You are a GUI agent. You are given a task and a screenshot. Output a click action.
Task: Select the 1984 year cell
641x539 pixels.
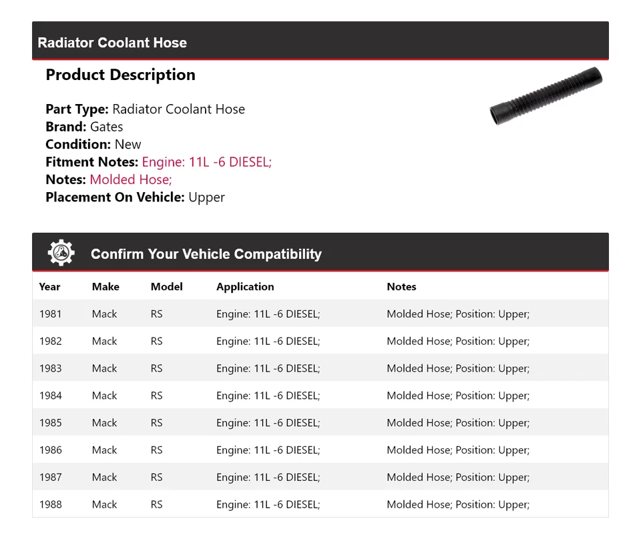coord(50,396)
